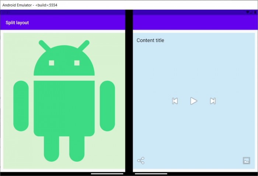The width and height of the screenshot is (258, 176).
Task: Tap the right screen navigation gesture bar
Action: [151, 174]
